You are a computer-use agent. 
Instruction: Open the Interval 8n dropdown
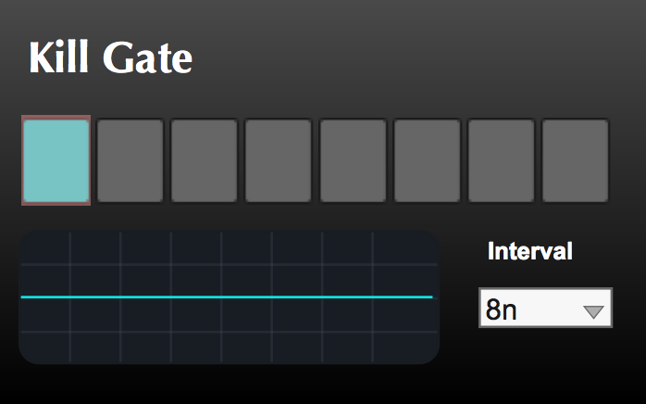tap(545, 308)
